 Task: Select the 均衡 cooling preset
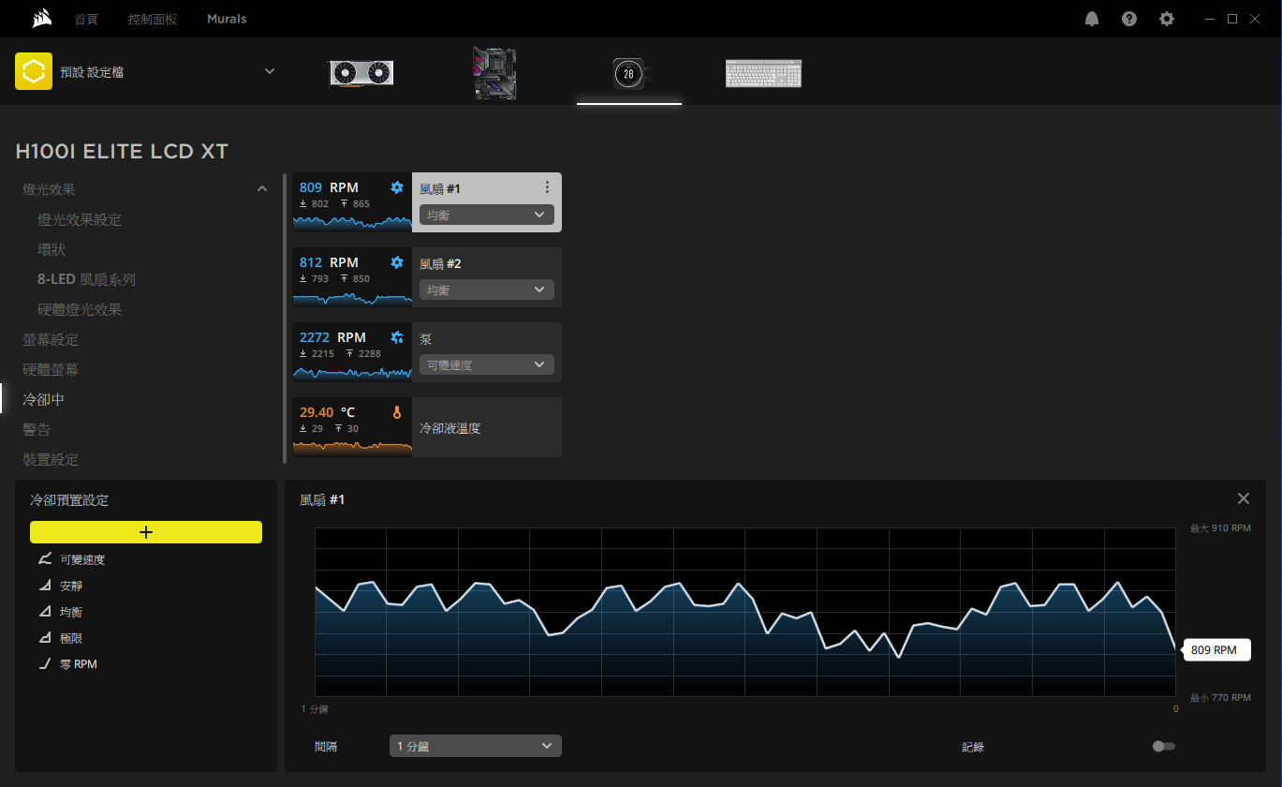pos(71,612)
